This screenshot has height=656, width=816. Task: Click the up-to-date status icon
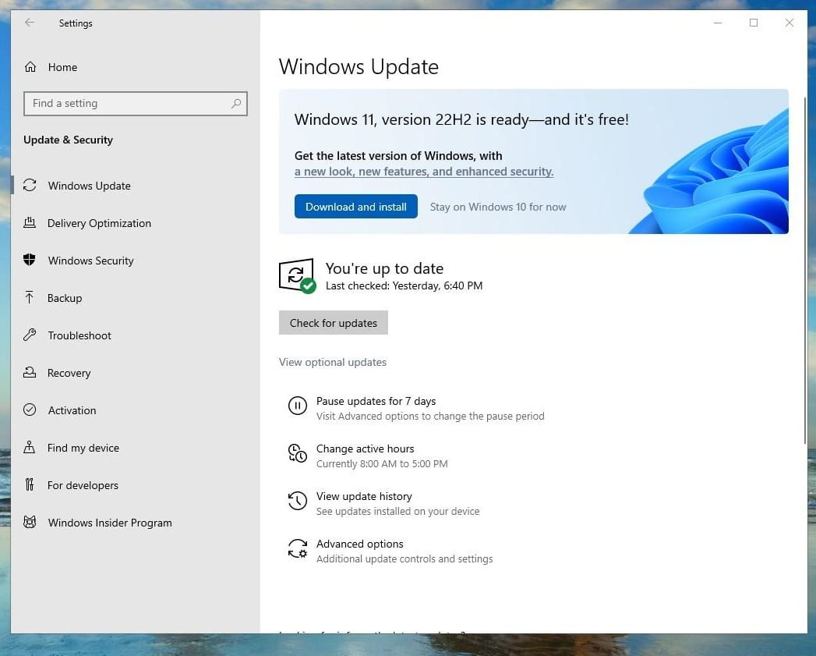[297, 275]
